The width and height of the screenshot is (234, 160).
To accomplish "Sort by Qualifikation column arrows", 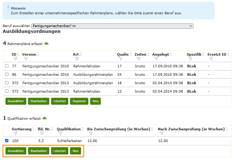I will (83, 129).
